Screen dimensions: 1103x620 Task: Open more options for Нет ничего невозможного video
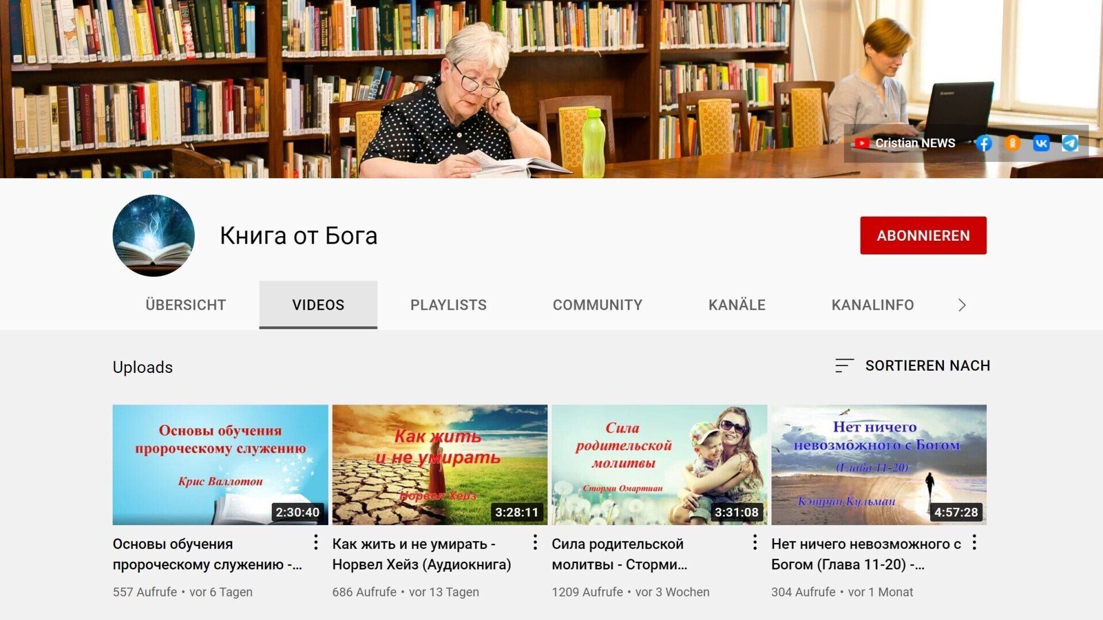click(974, 542)
